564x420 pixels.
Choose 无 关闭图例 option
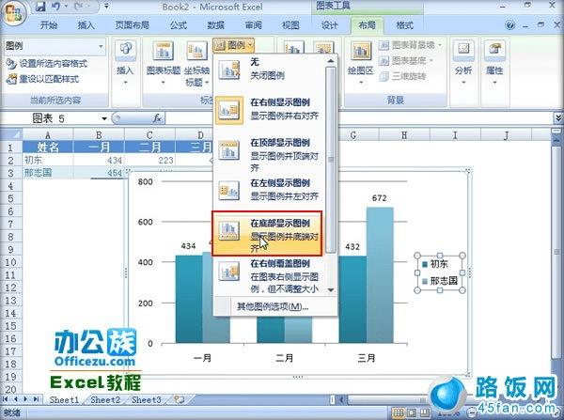[x=270, y=69]
